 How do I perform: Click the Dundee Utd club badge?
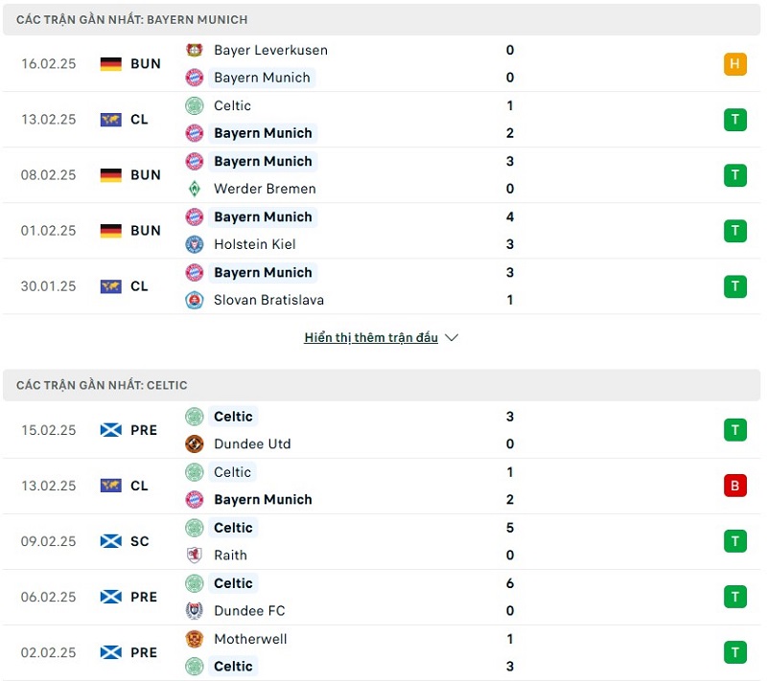pyautogui.click(x=195, y=444)
